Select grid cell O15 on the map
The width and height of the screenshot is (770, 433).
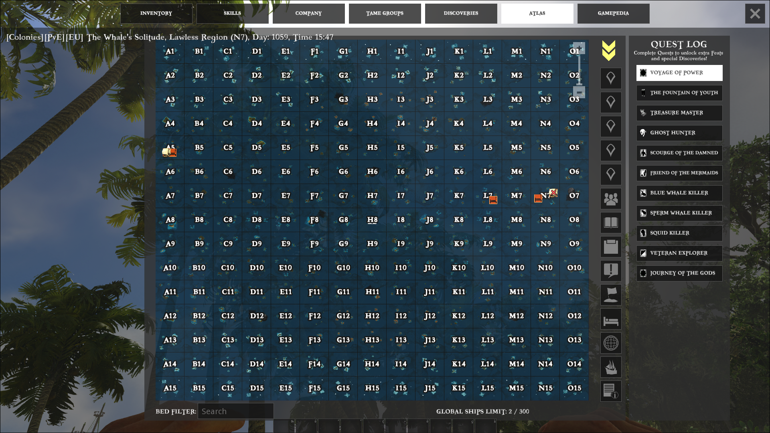pos(574,388)
